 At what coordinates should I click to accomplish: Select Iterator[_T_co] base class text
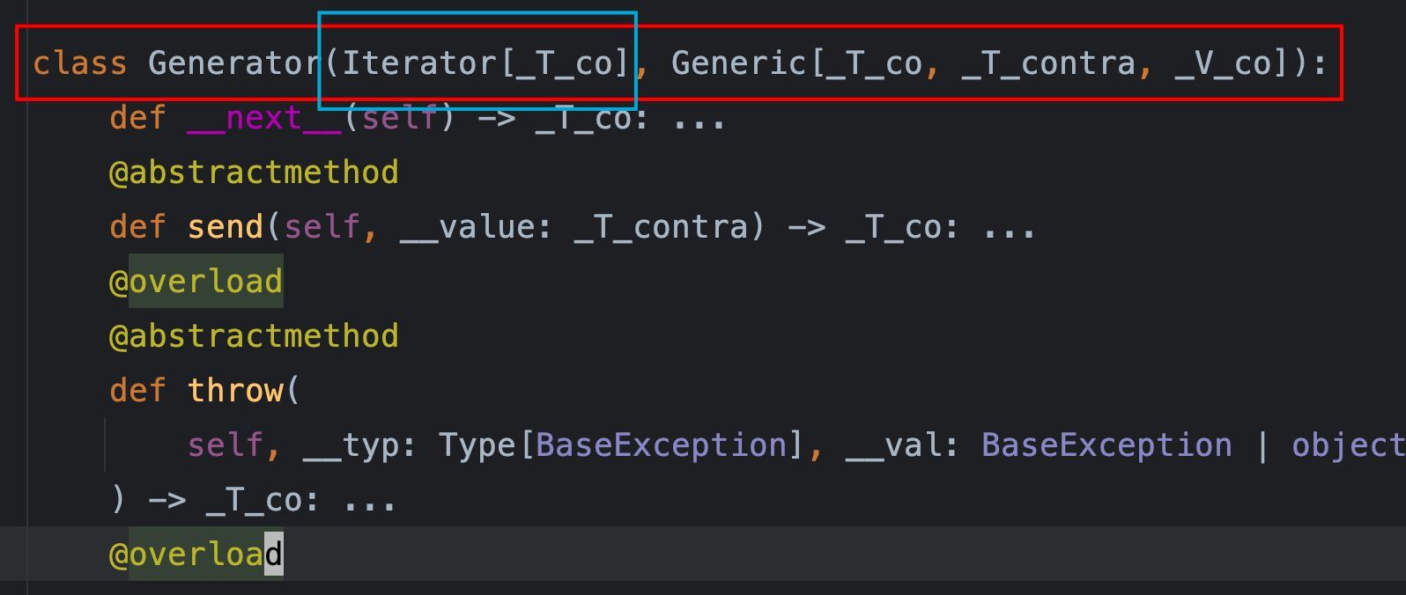(485, 63)
